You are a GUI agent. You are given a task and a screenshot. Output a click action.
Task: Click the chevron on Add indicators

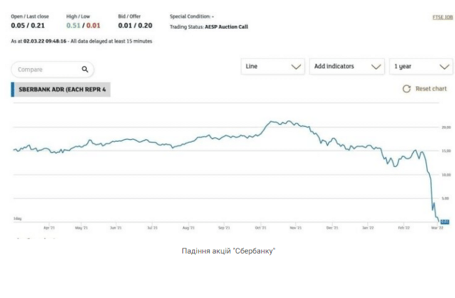(x=376, y=67)
